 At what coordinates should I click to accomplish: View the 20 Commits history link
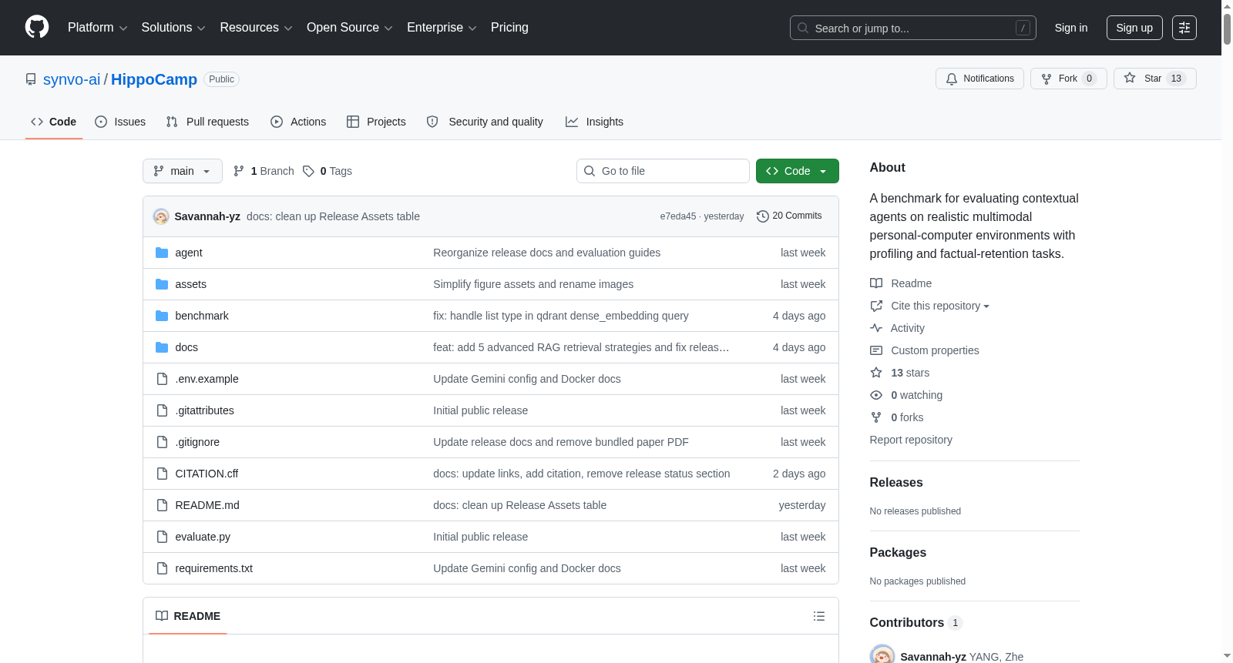point(790,216)
